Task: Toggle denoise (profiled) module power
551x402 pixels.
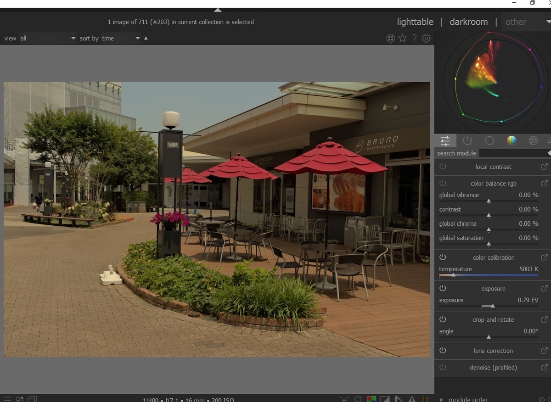Action: click(x=443, y=367)
